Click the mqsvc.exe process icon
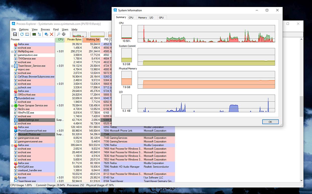The image size is (312, 194). pos(16,70)
